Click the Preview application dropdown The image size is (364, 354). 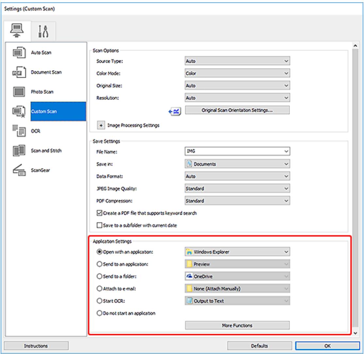pyautogui.click(x=237, y=264)
